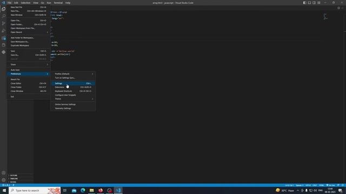Screen dimensions: 346x194
Task: Open the Go menu
Action: pyautogui.click(x=42, y=3)
